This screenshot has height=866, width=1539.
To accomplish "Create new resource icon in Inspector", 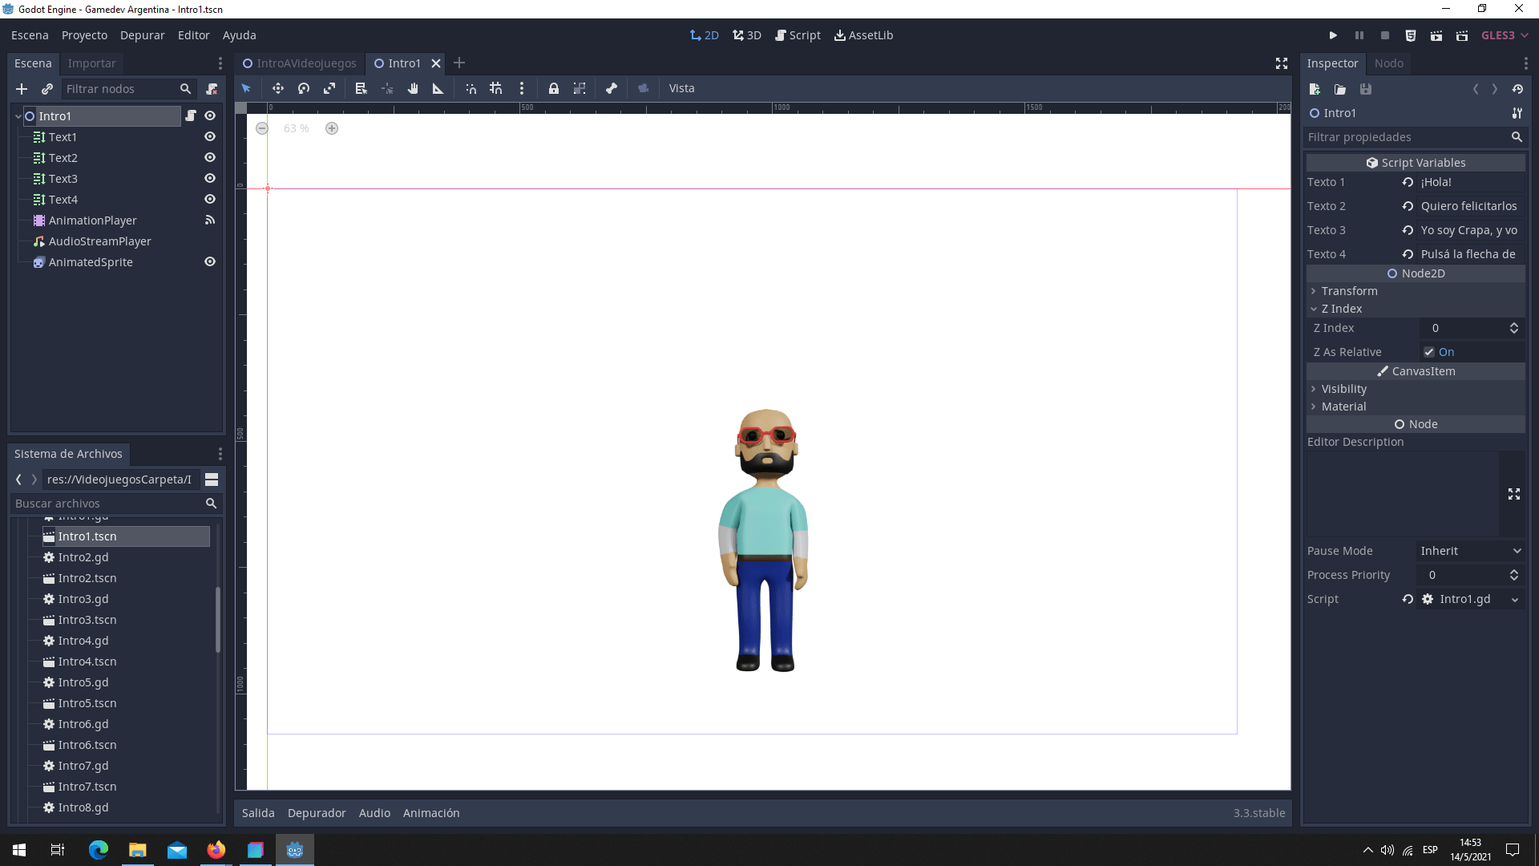I will [1315, 89].
